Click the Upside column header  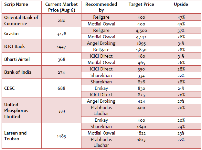pyautogui.click(x=181, y=5)
